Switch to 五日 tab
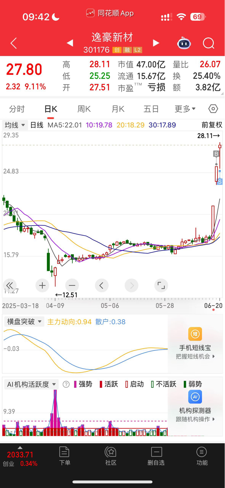 151,109
